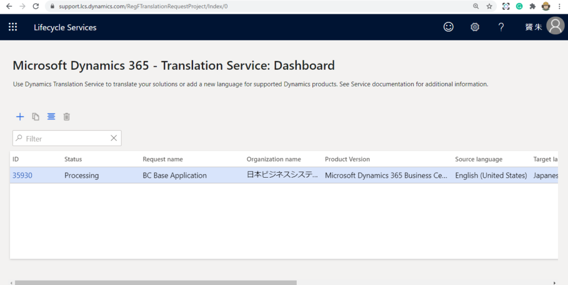Sort by the ID column header
This screenshot has width=568, height=285.
[16, 159]
